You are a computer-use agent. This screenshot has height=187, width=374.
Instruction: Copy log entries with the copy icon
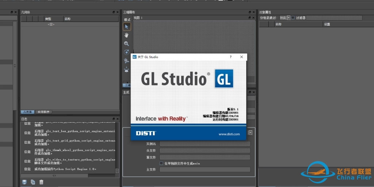(33, 182)
